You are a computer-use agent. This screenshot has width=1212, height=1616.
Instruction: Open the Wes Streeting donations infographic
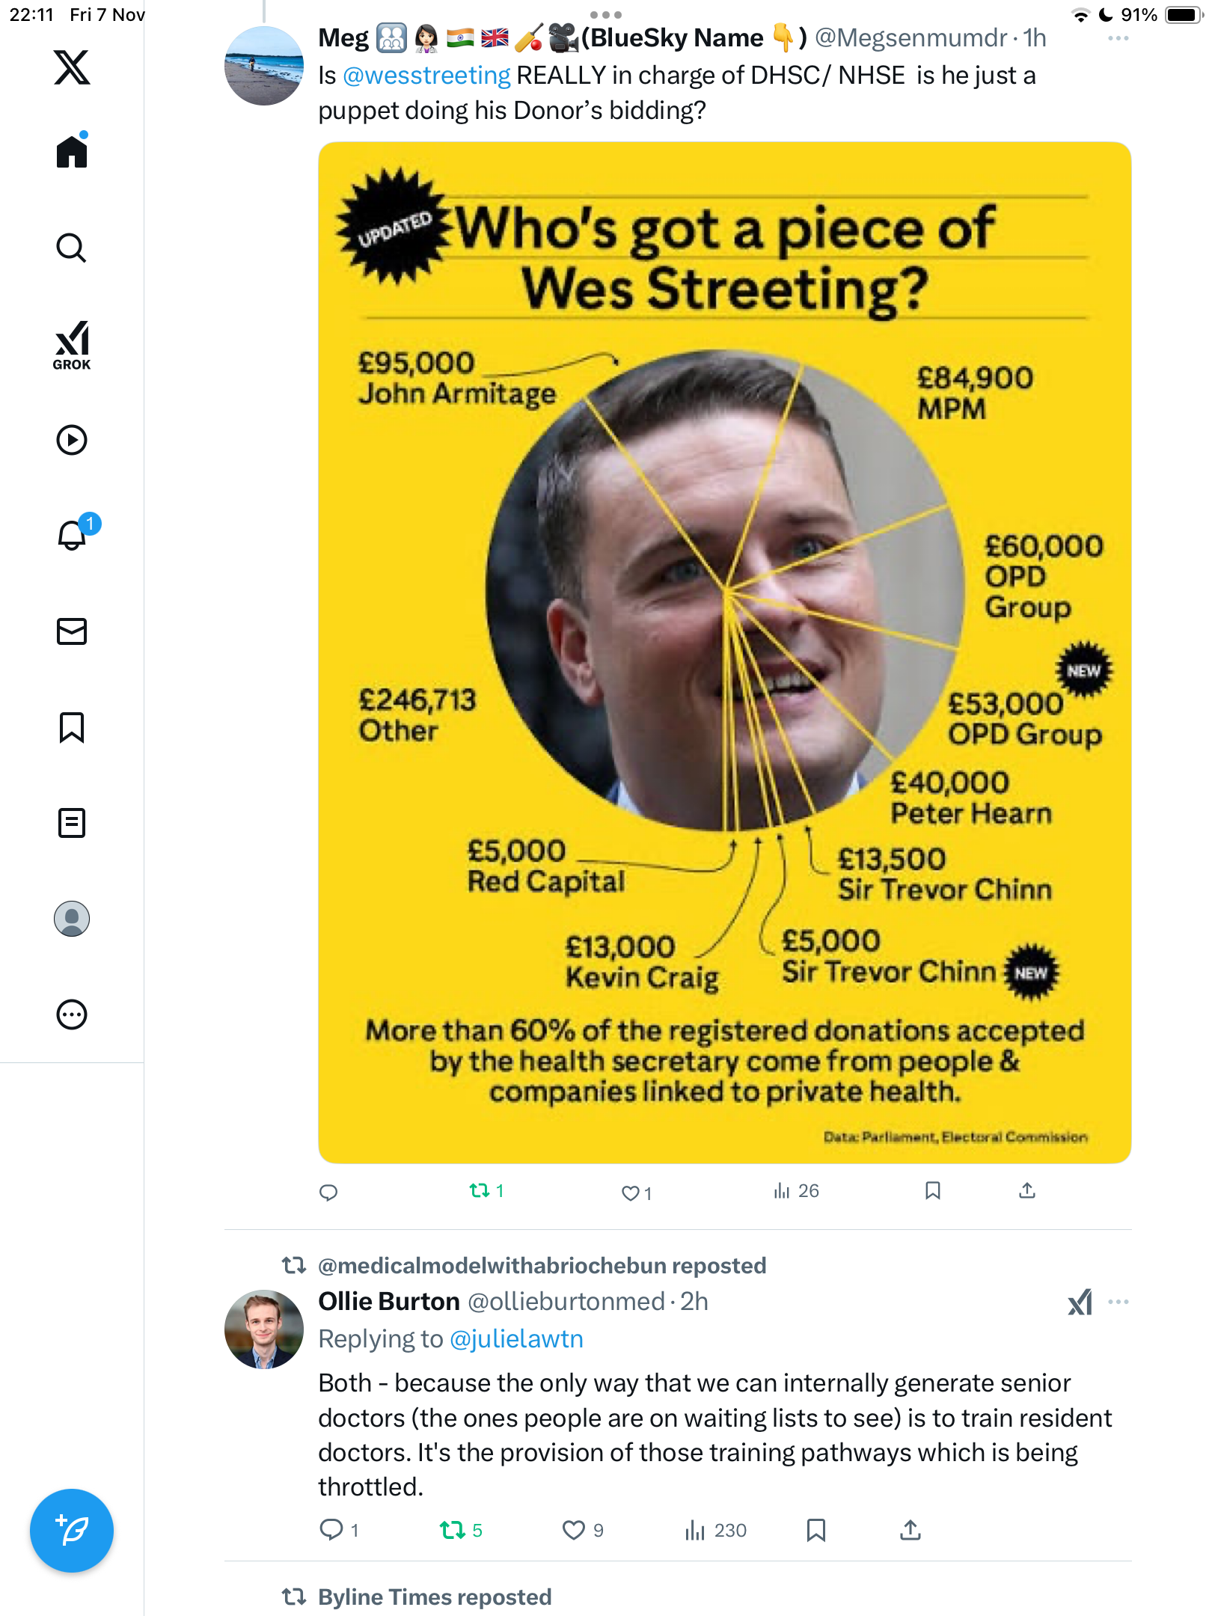724,652
